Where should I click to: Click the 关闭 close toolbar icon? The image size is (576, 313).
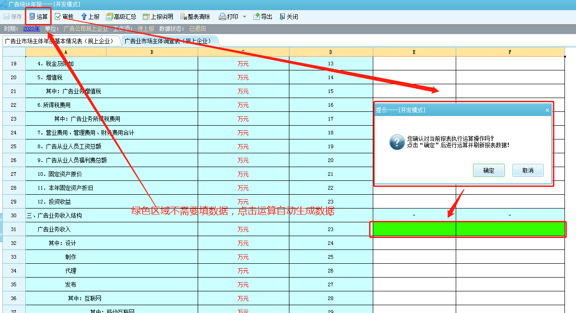pyautogui.click(x=282, y=17)
